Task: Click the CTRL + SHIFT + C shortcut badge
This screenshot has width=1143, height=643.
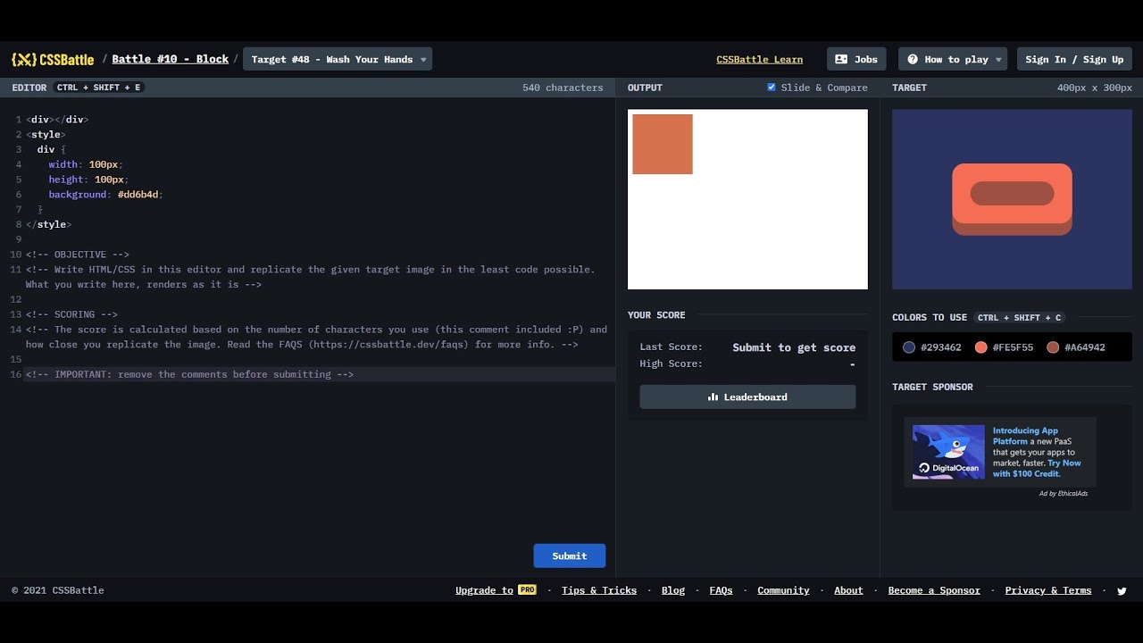Action: tap(1019, 317)
